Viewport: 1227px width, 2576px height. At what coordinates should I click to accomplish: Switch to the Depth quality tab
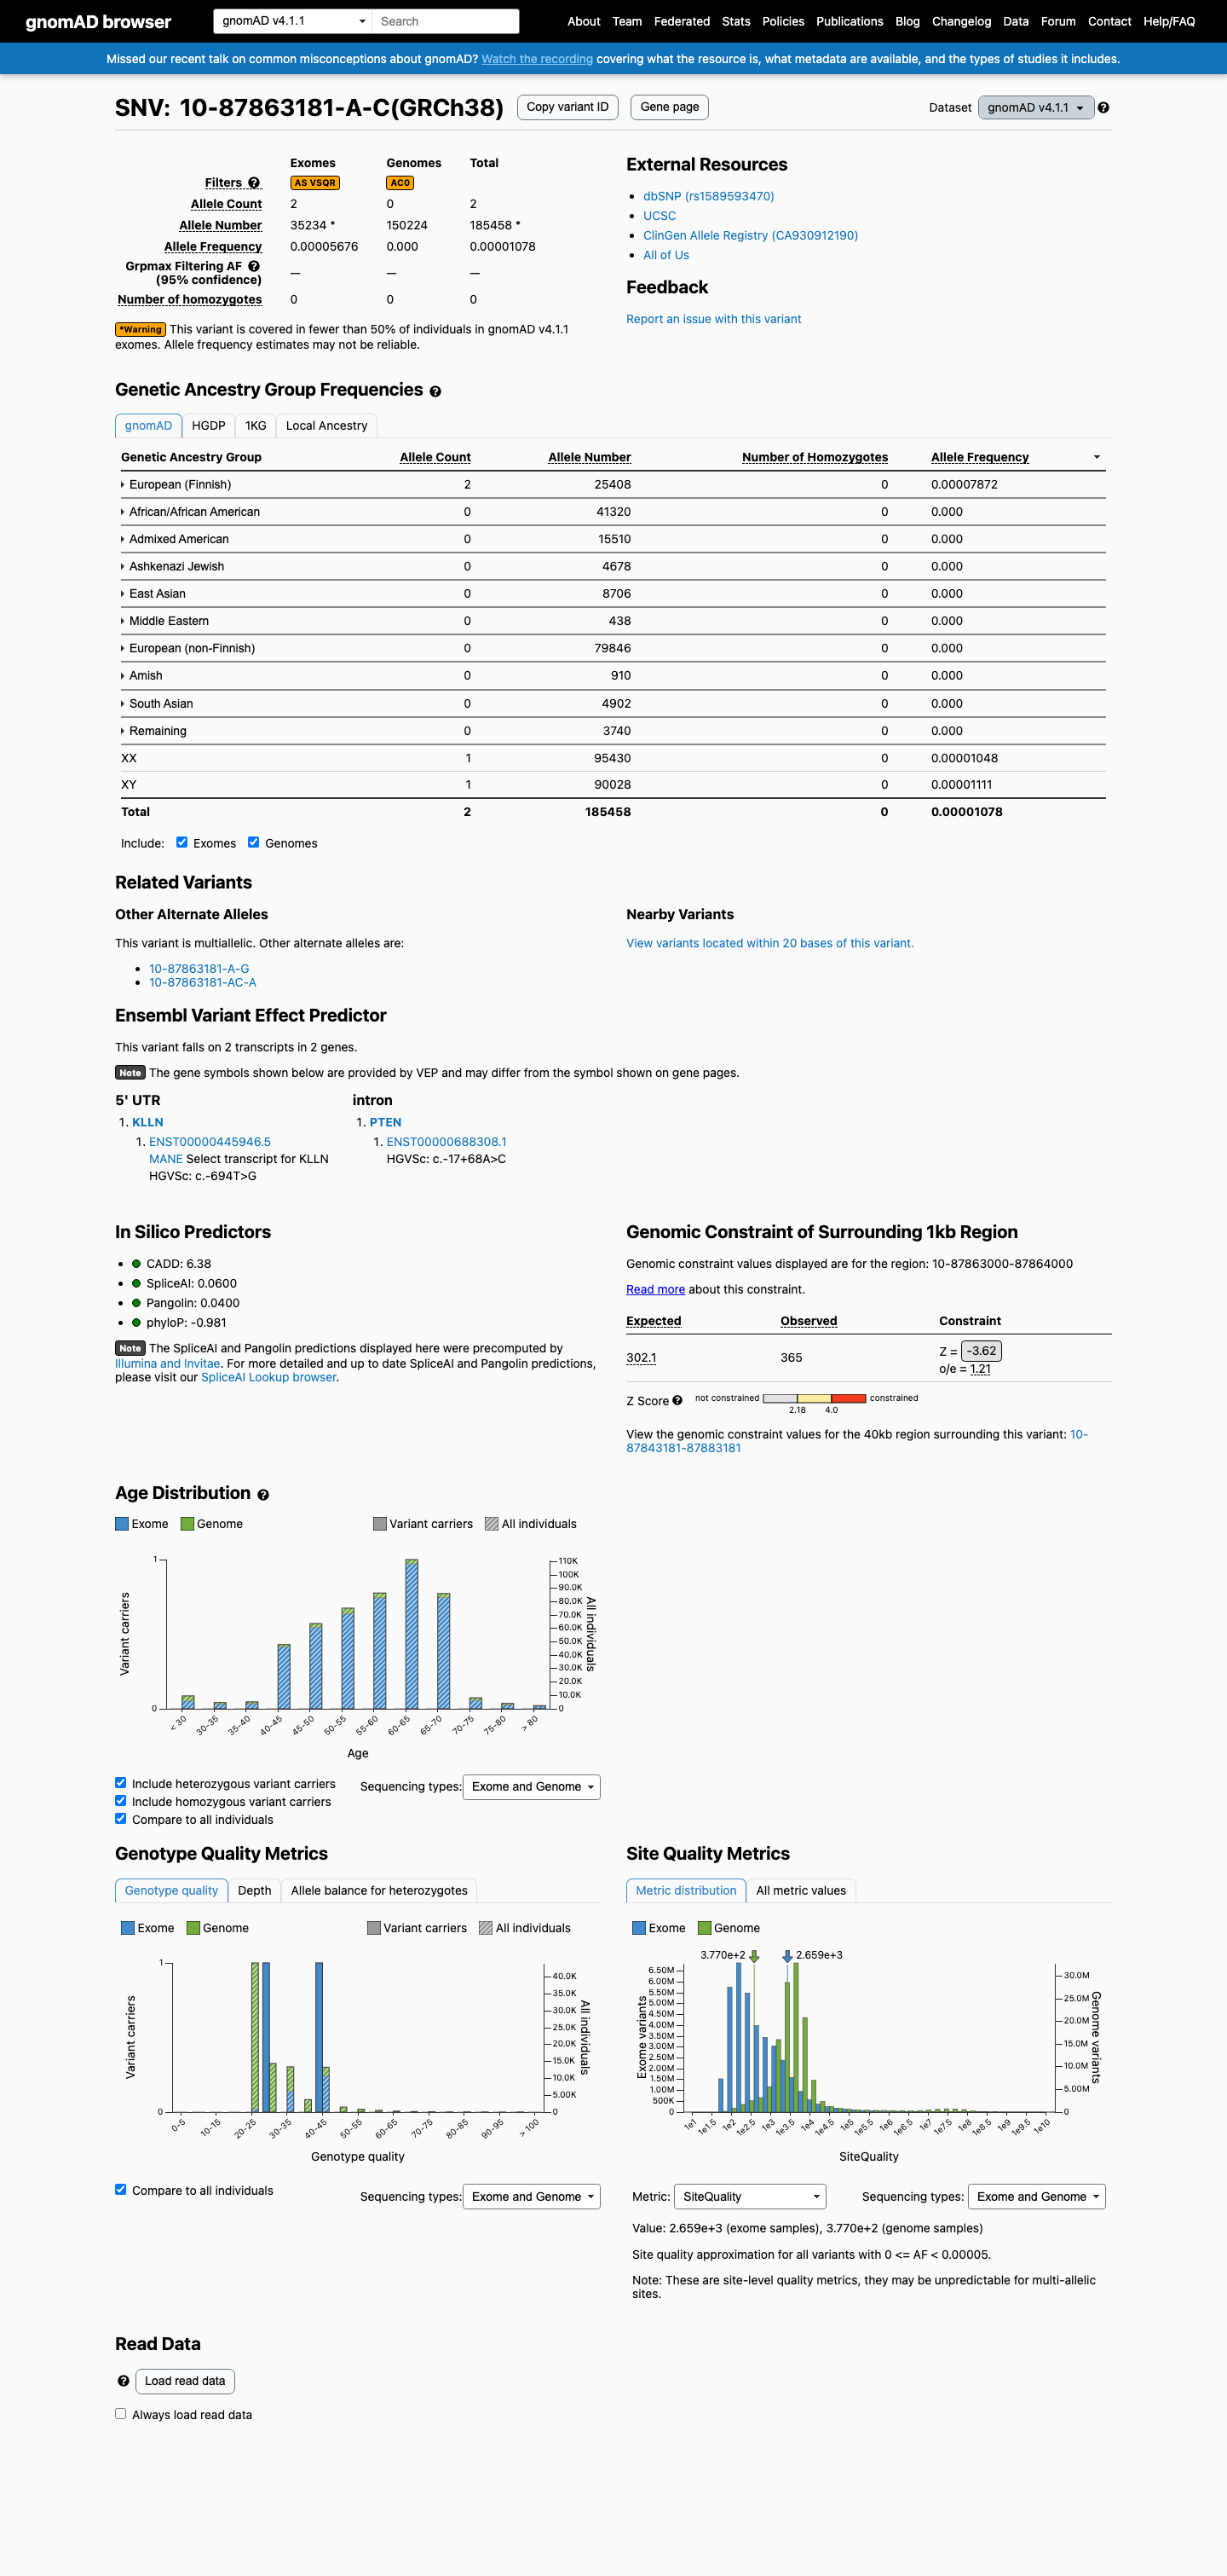(x=255, y=1891)
